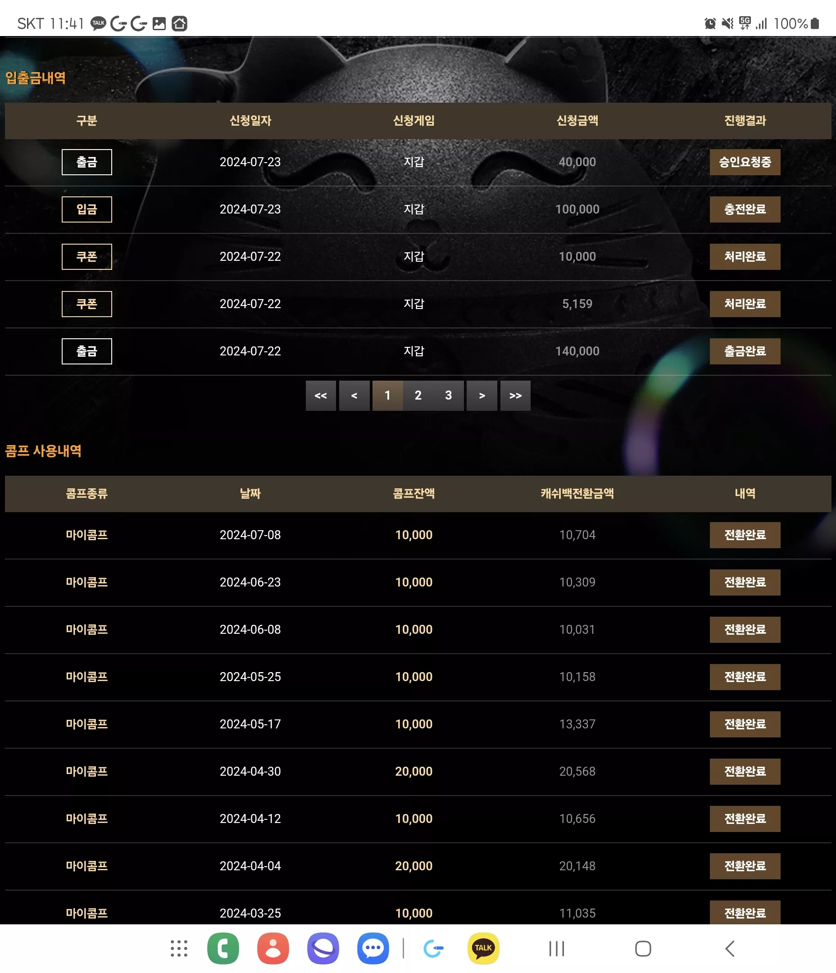
Task: Launch Samsung Internet browser icon
Action: [x=323, y=948]
